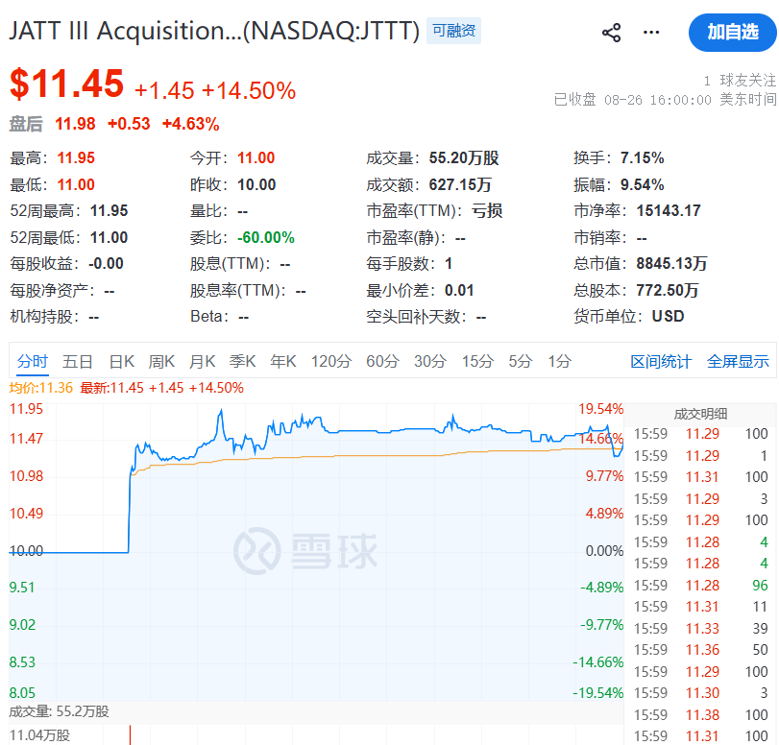
Task: Switch to the 五日 chart tab
Action: point(78,361)
